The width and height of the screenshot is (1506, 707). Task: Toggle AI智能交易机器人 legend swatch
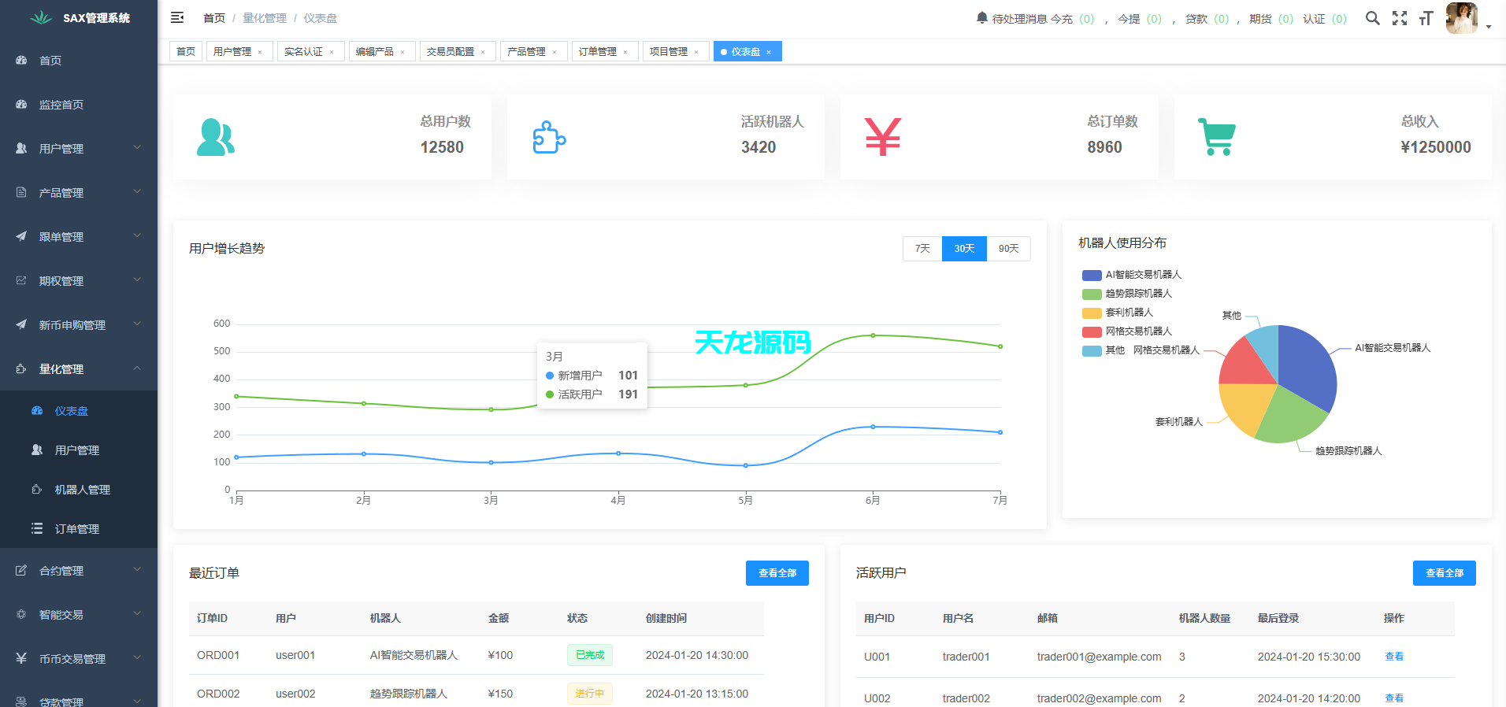coord(1092,275)
